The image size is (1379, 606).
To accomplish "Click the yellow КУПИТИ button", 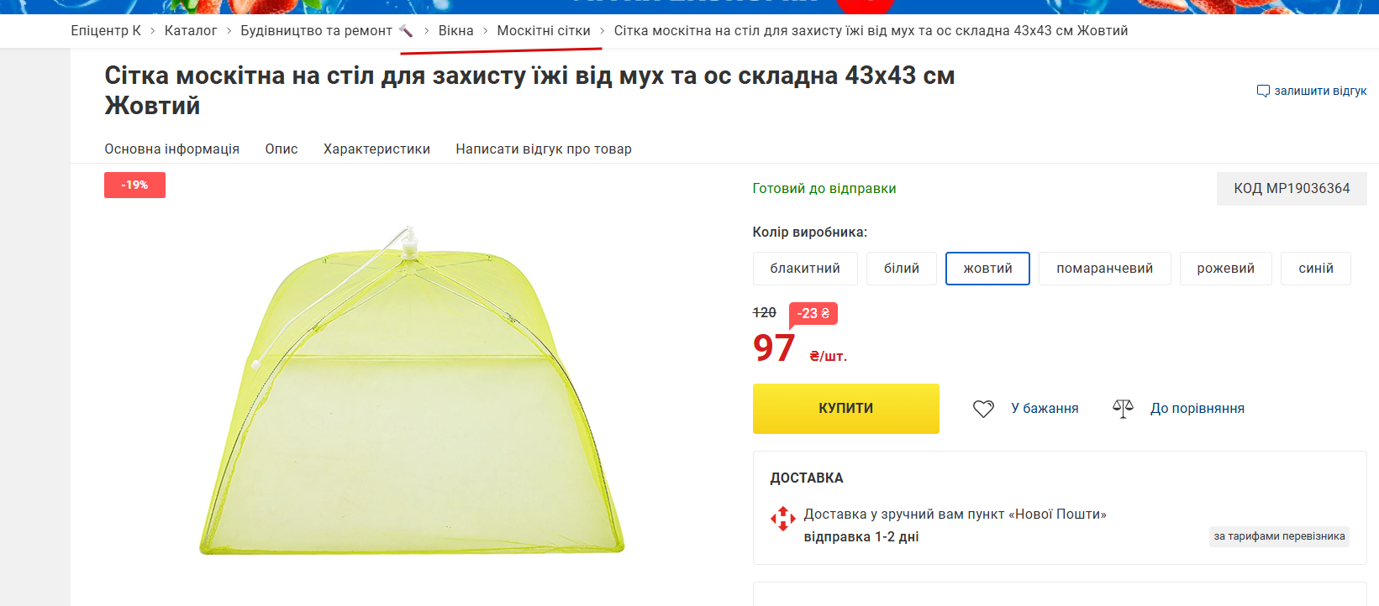I will click(x=845, y=409).
